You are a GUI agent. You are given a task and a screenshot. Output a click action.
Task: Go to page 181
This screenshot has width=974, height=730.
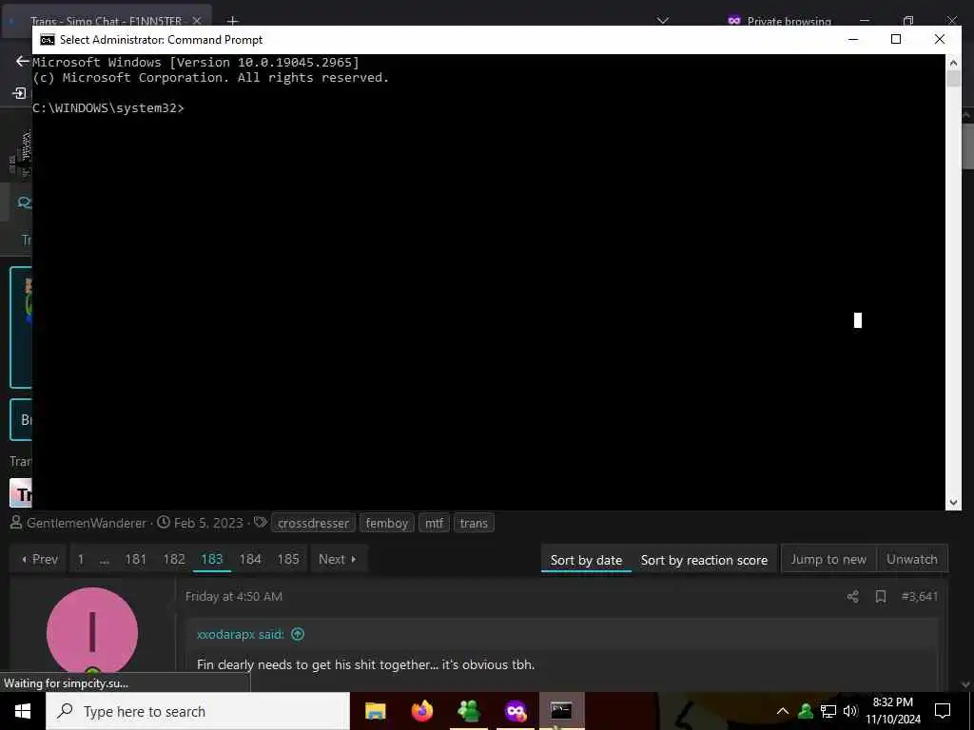(x=135, y=559)
